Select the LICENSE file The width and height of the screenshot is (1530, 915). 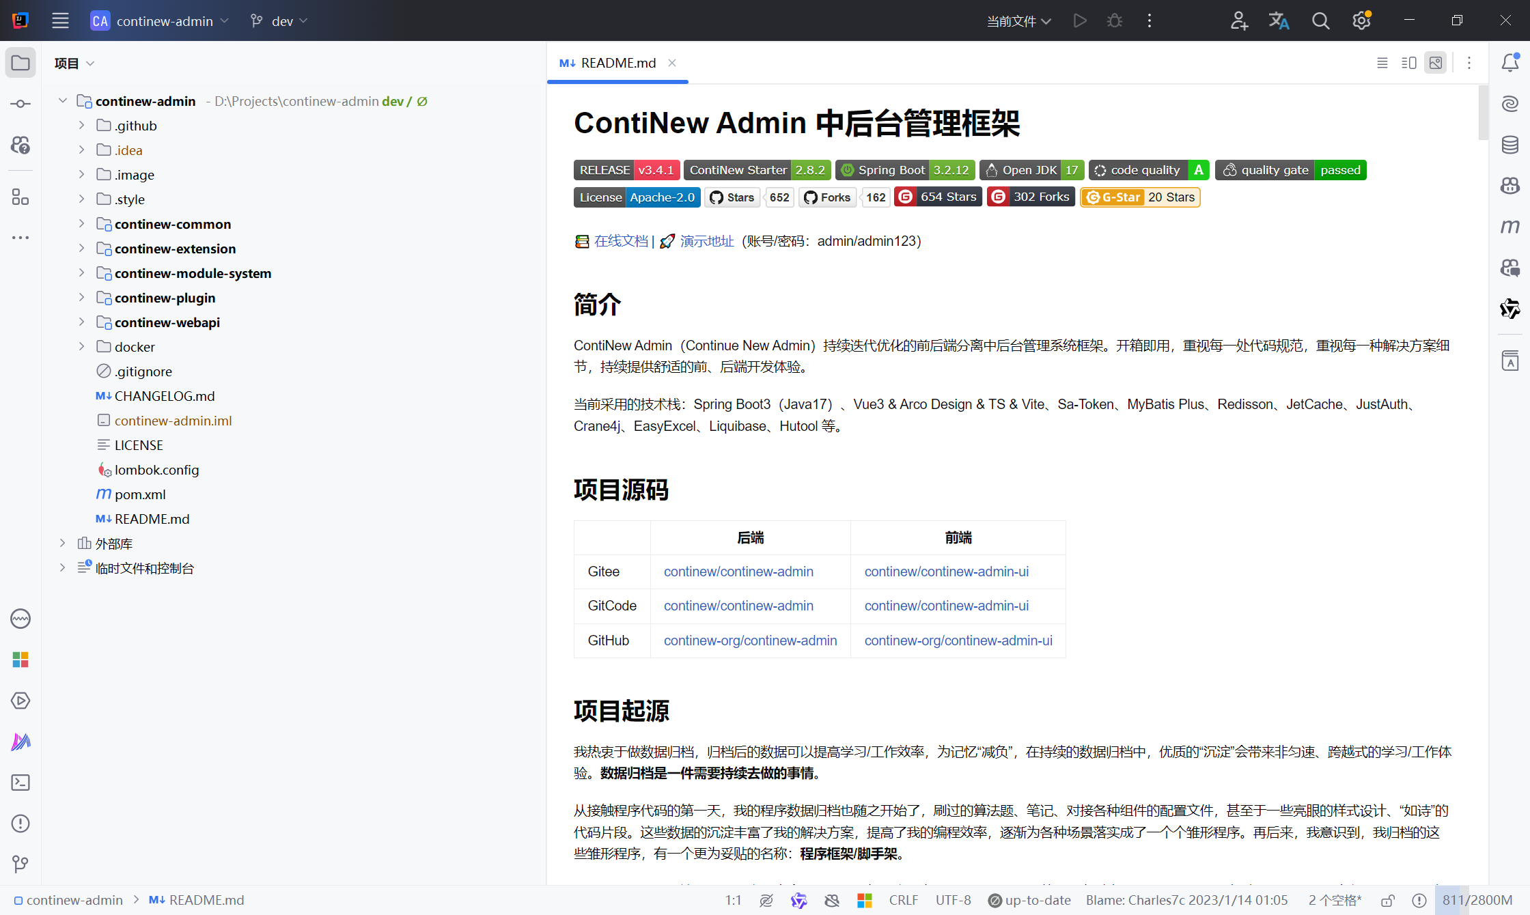click(x=139, y=445)
